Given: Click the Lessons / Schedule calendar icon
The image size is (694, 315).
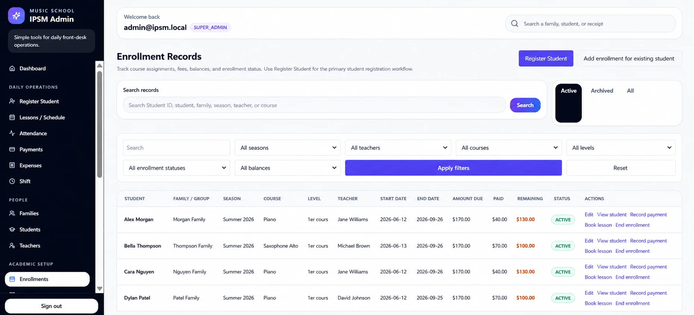Looking at the screenshot, I should pos(12,117).
